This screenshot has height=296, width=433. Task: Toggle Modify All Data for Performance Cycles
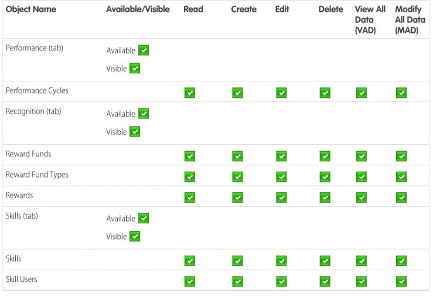pyautogui.click(x=401, y=93)
